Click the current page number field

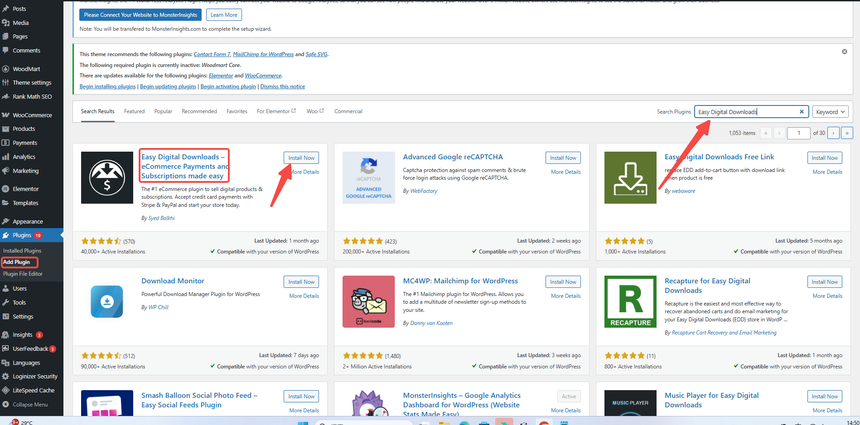798,133
